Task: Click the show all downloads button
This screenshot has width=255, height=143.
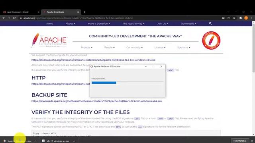Action: coord(240,141)
